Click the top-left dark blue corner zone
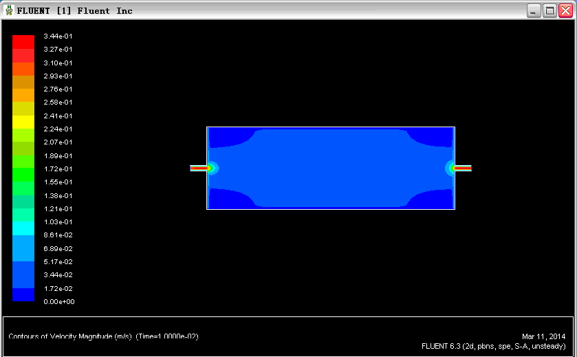 pos(224,137)
